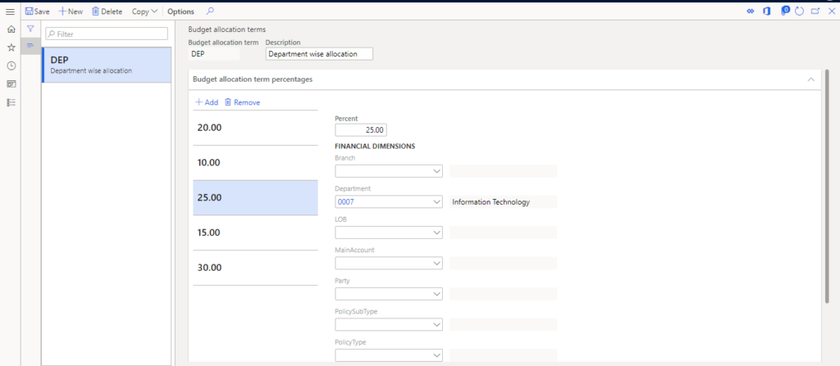Click the Office app icon
The image size is (840, 366).
pyautogui.click(x=766, y=11)
